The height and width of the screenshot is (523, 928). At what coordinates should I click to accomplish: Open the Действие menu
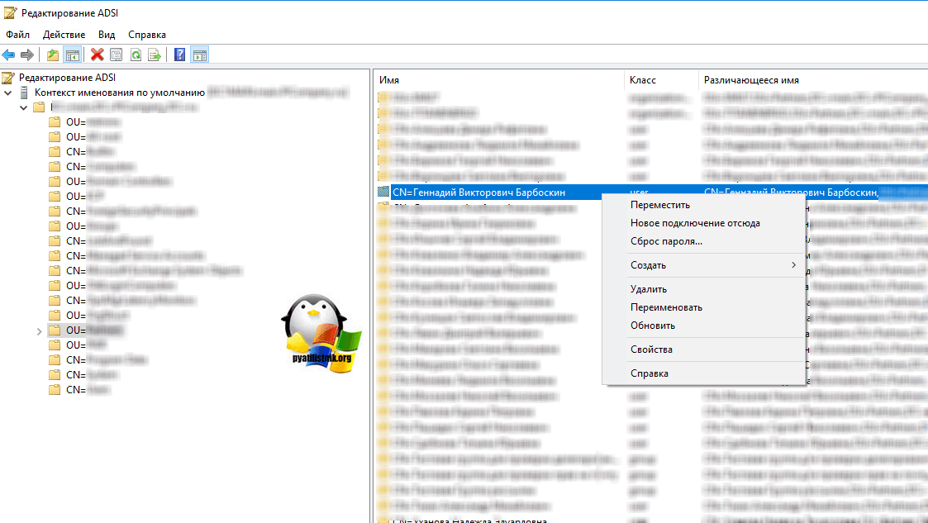[64, 35]
